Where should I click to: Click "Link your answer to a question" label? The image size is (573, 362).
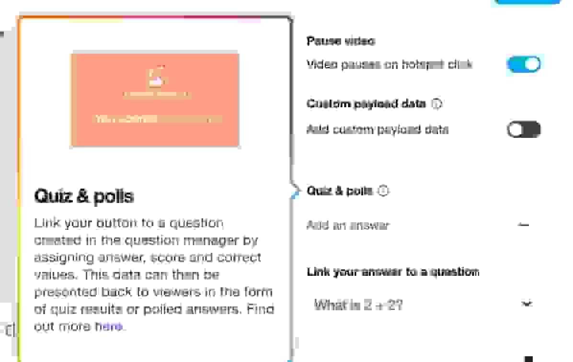tap(393, 272)
